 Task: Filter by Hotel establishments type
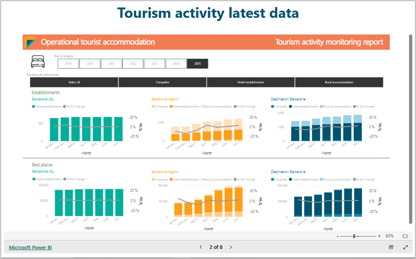click(x=250, y=82)
